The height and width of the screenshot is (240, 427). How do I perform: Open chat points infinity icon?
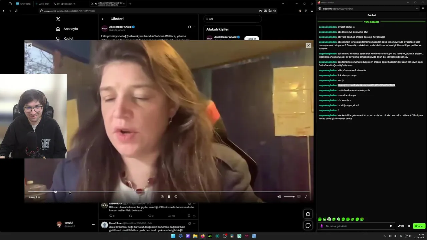click(x=401, y=226)
